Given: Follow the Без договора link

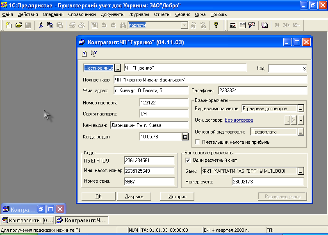Looking at the screenshot, I should click(239, 120).
